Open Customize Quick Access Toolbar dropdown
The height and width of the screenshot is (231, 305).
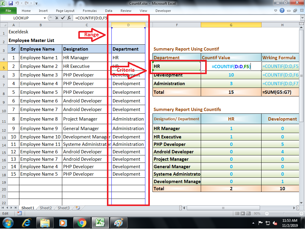coord(36,3)
